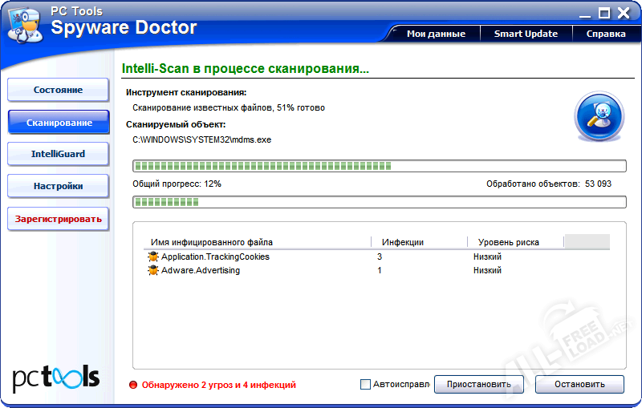This screenshot has height=408, width=642.
Task: Click the Общий прогресс overall progress bar
Action: [x=379, y=202]
